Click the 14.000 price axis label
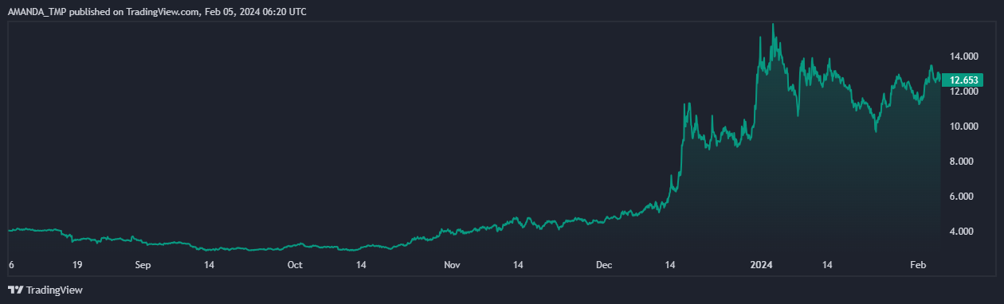 point(963,57)
